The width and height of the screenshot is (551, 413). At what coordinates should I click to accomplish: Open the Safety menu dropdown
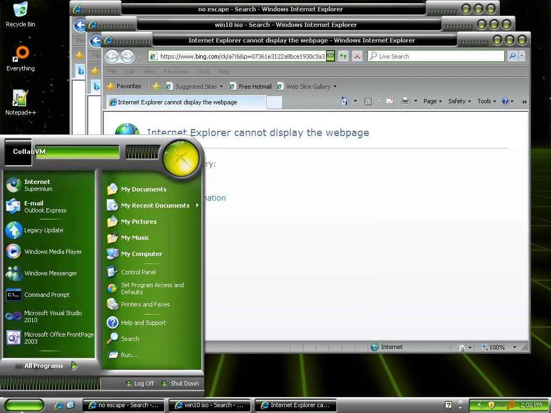click(460, 101)
